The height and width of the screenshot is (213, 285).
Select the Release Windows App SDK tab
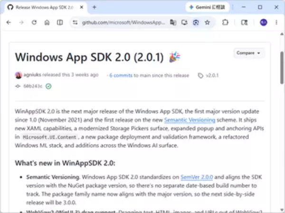[46, 7]
